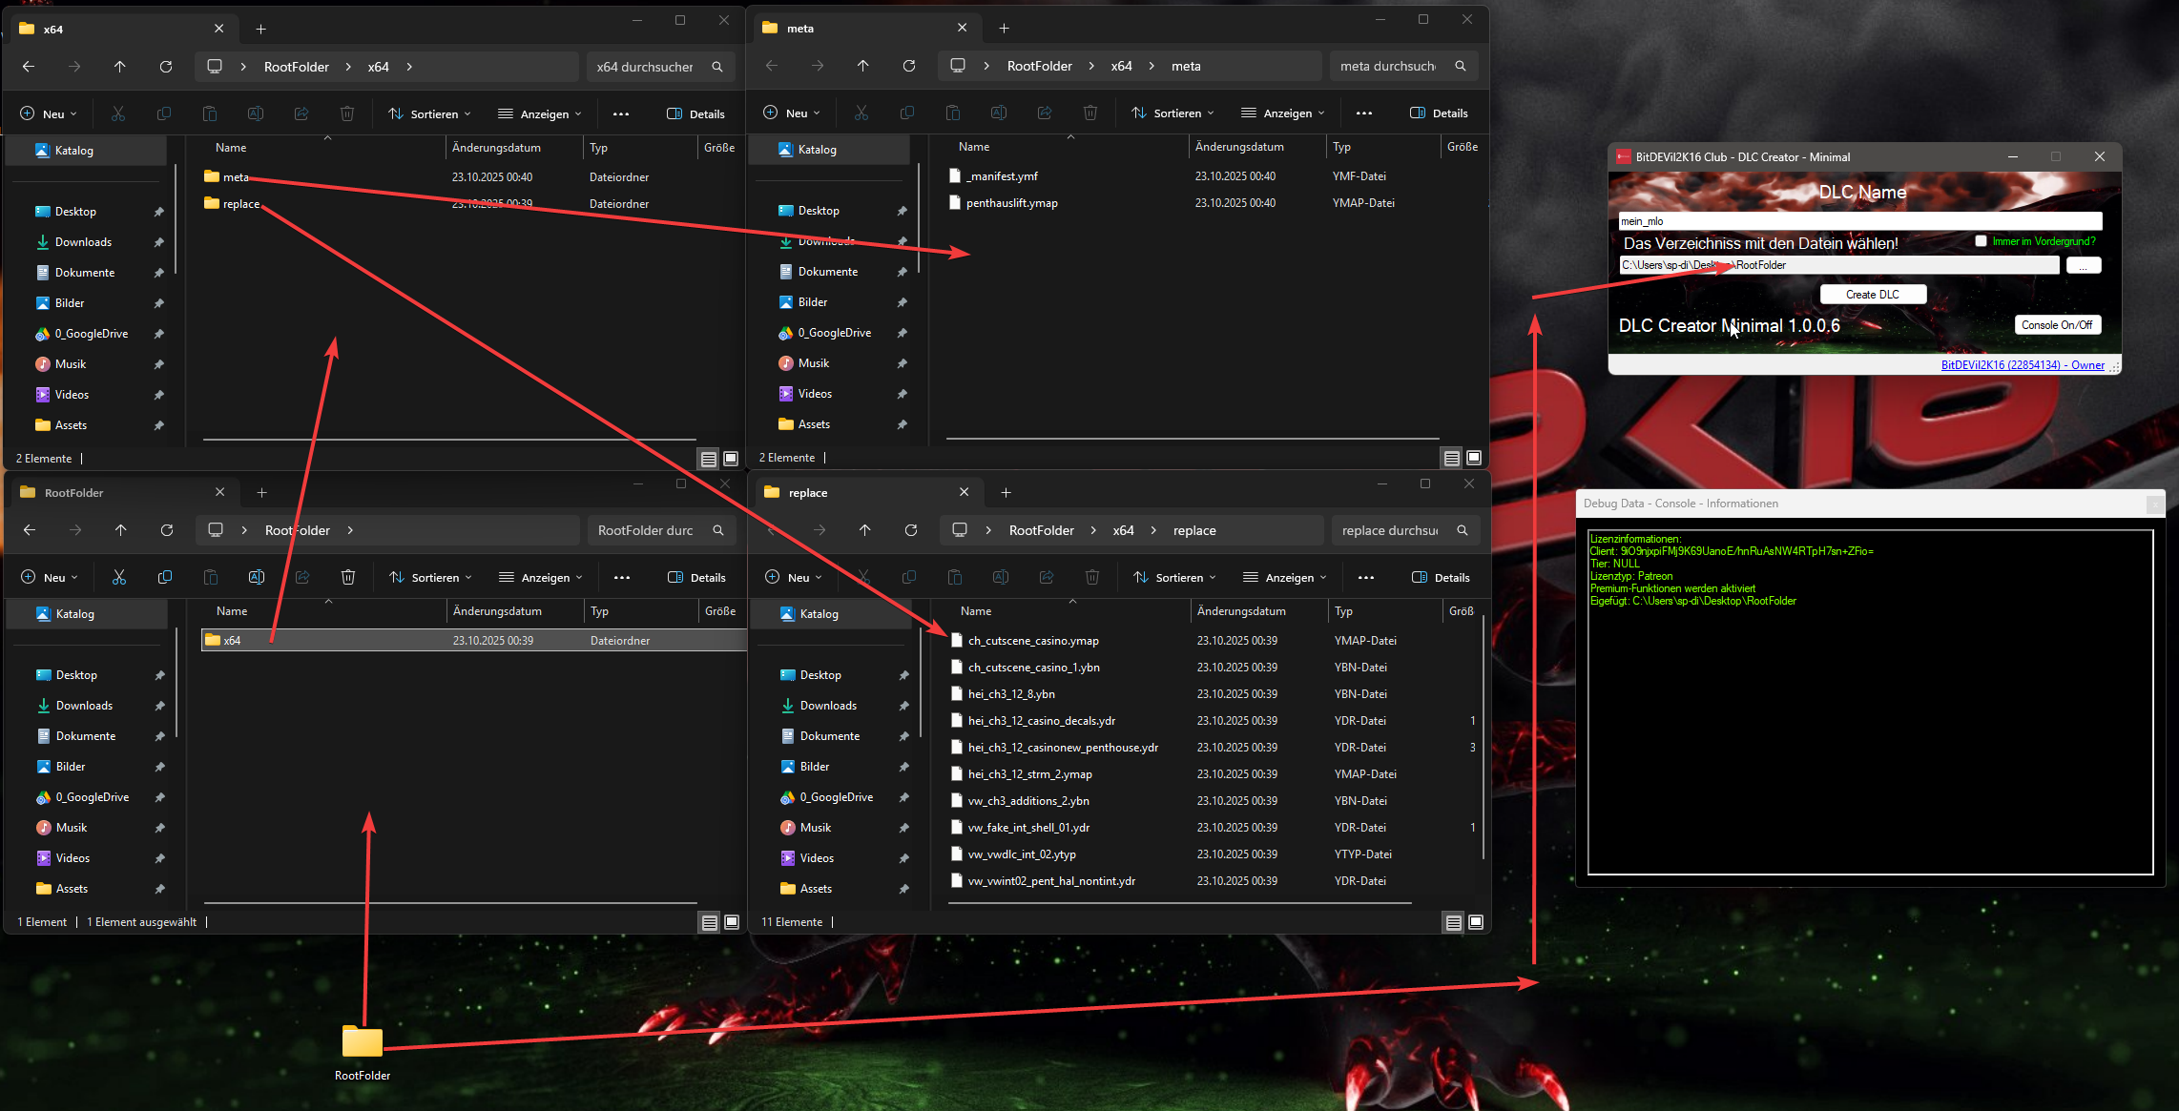Click the DLC name input showing 'mein_mlo'
The width and height of the screenshot is (2179, 1111).
1858,220
